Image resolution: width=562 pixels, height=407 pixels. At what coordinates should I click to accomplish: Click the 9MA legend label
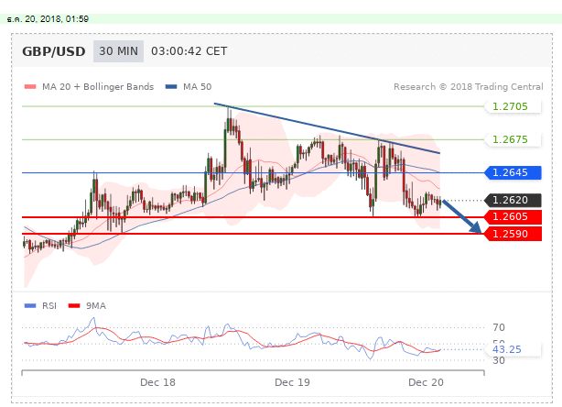pyautogui.click(x=96, y=306)
